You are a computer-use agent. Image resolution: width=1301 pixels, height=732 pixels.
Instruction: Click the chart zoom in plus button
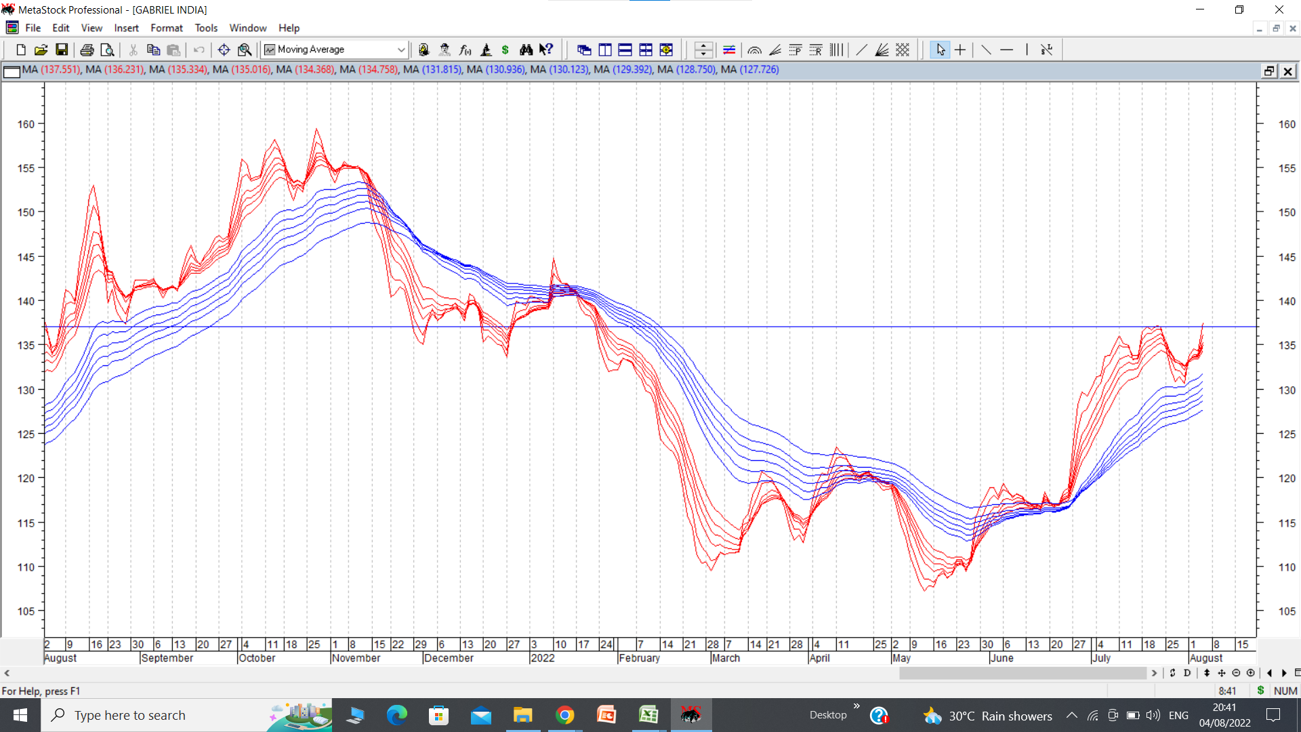1251,673
